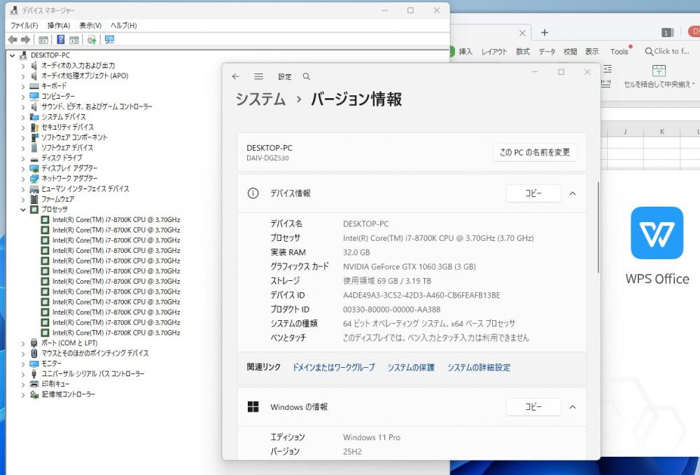This screenshot has width=700, height=475.
Task: Click the increase indent icon in WPS ribbon
Action: (x=607, y=69)
